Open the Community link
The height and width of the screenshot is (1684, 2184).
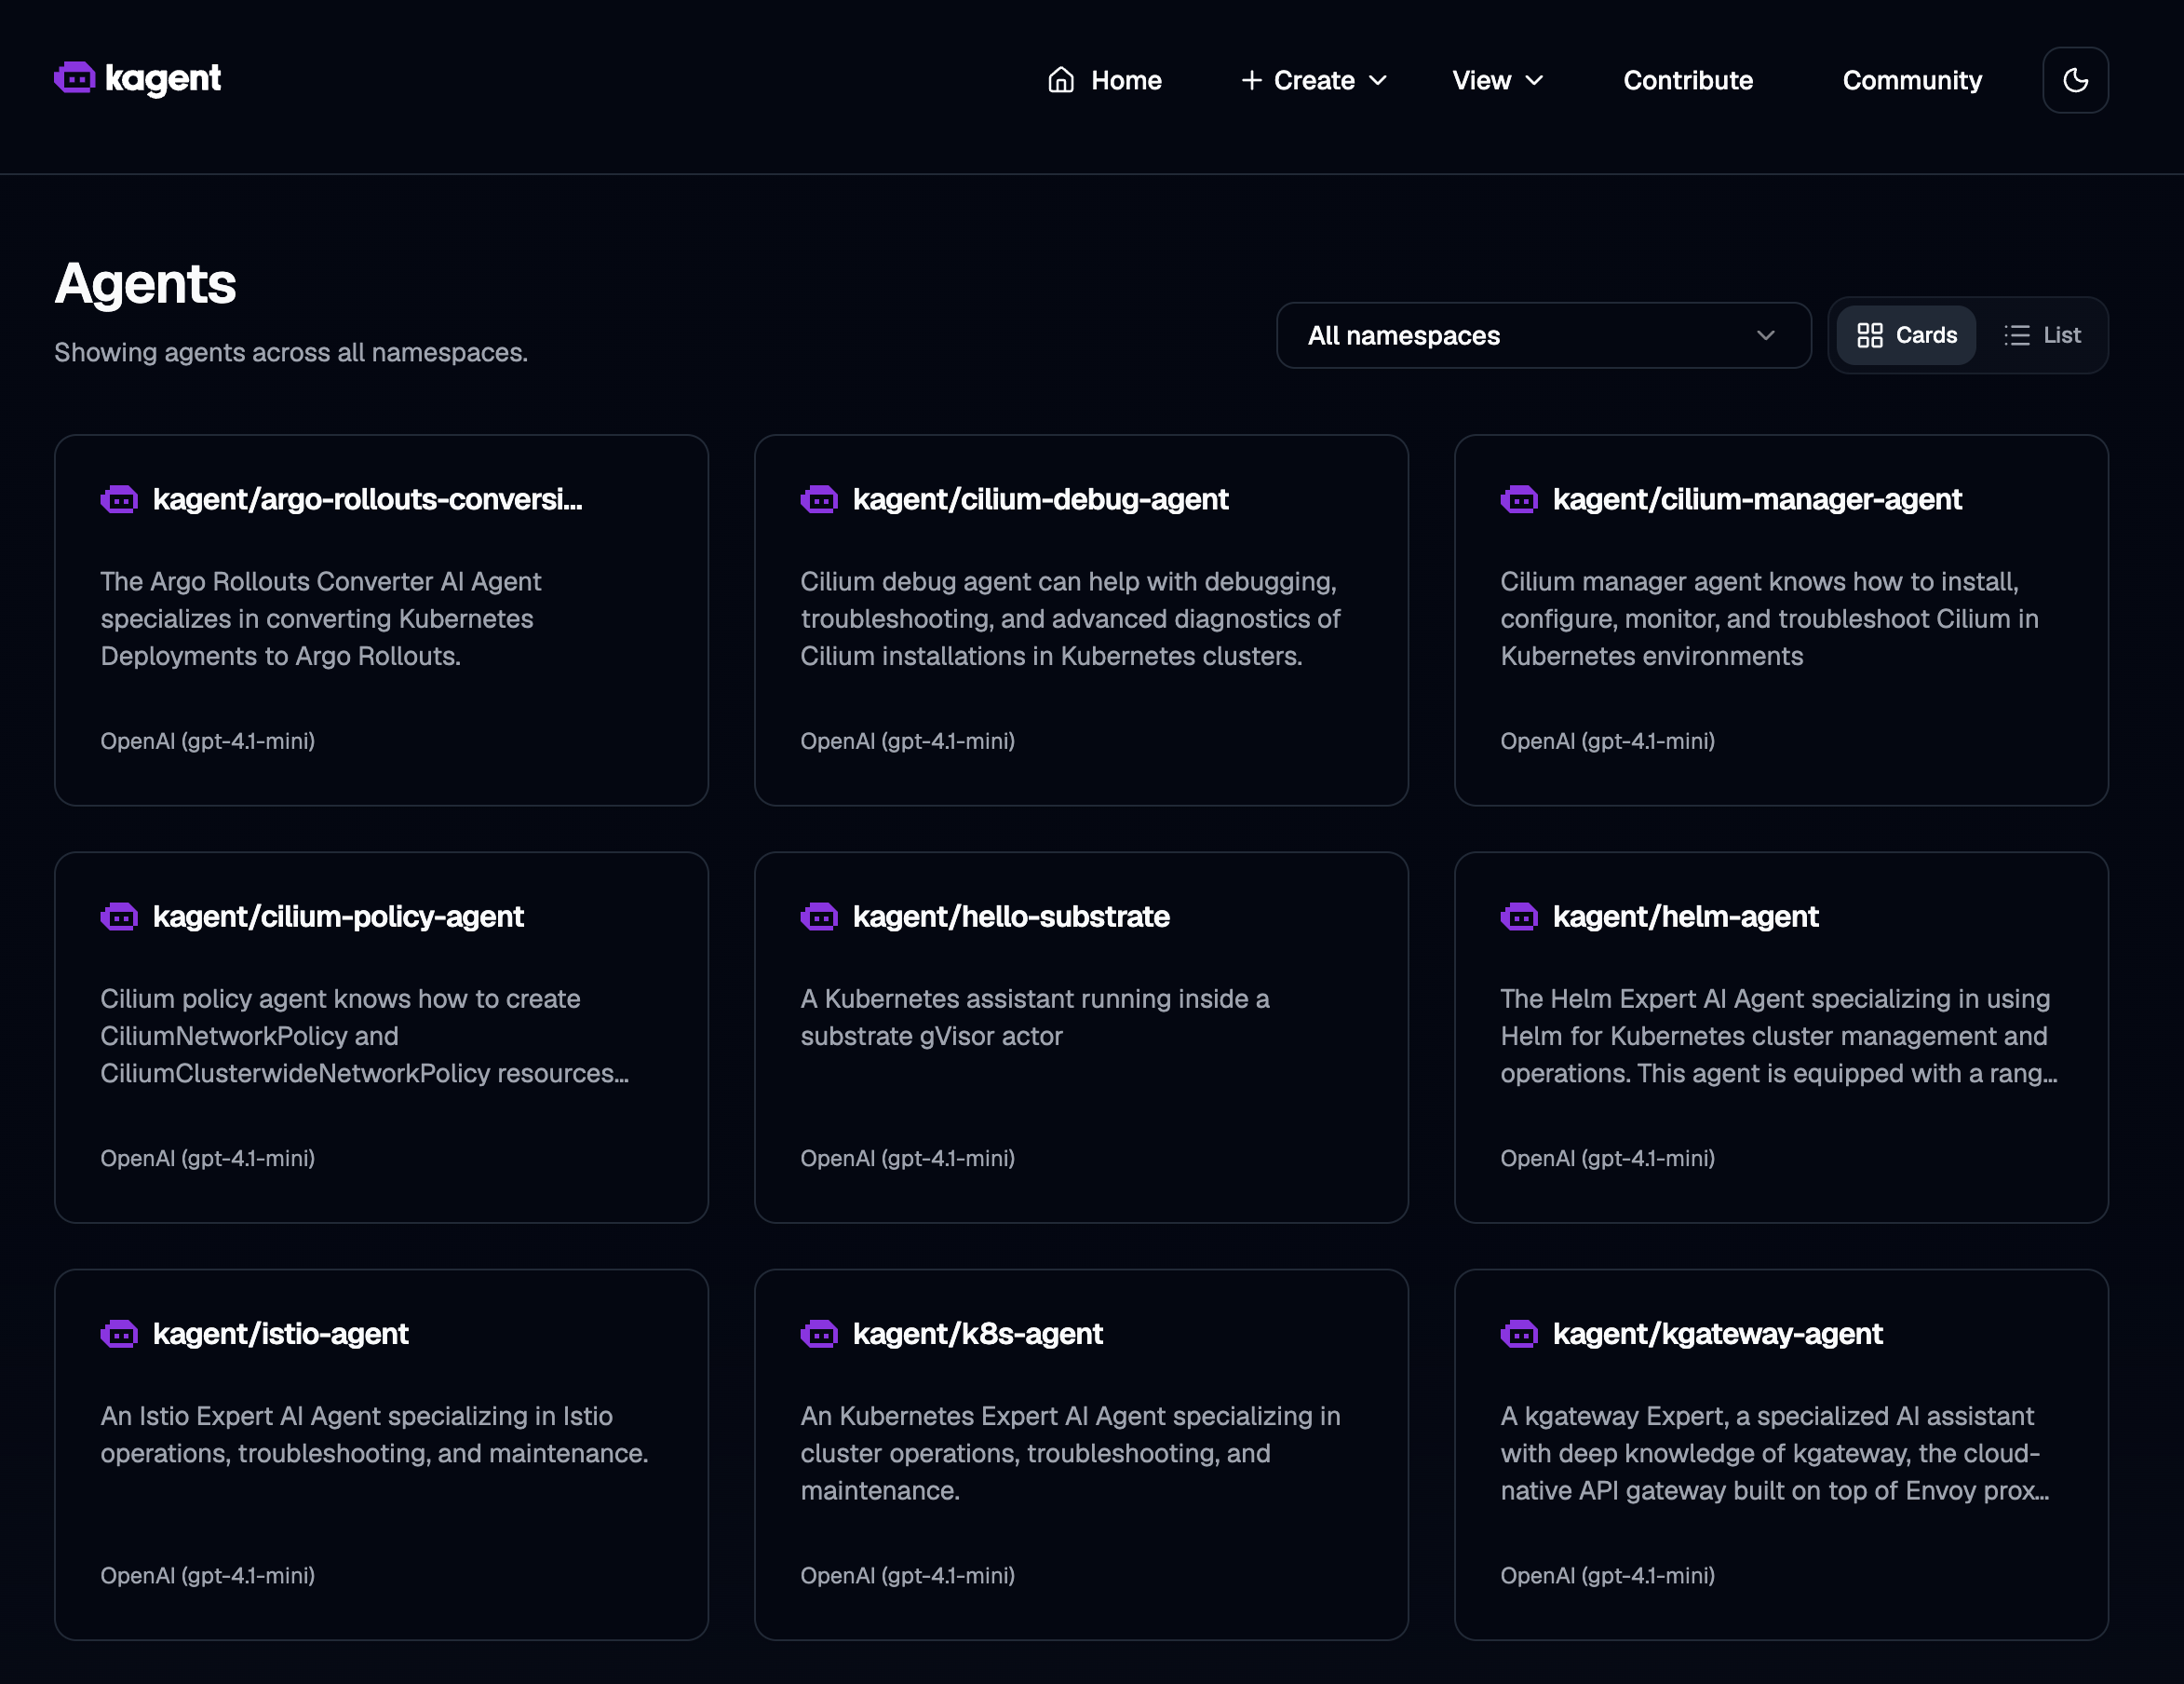coord(1912,80)
